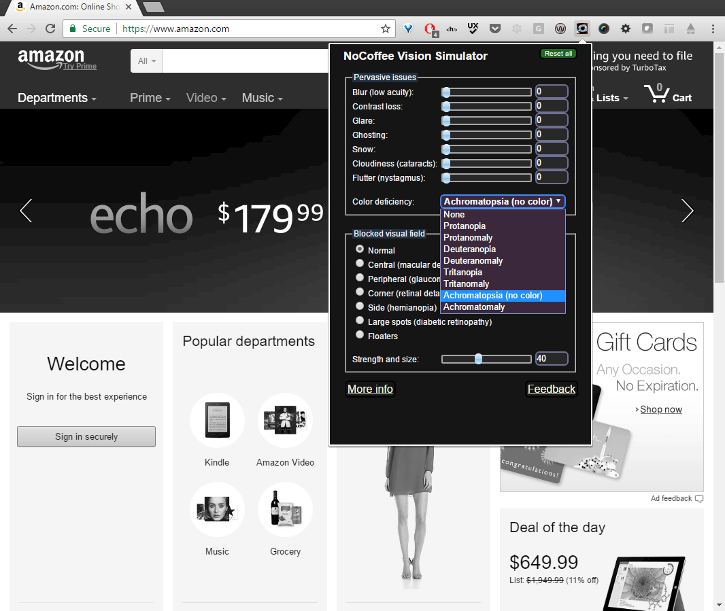Click the Amazon logo
This screenshot has height=611, width=725.
[x=51, y=58]
